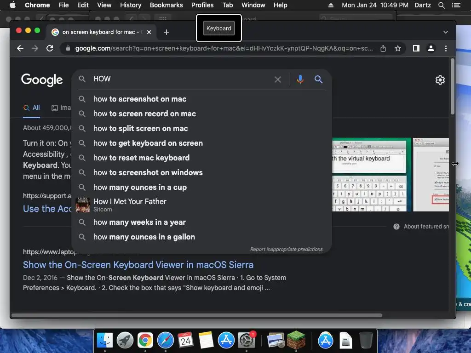471x353 pixels.
Task: Click the Google search input field
Action: coord(180,79)
